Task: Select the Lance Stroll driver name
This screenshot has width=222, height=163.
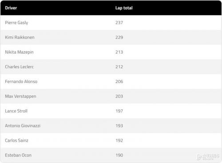Action: click(x=16, y=111)
